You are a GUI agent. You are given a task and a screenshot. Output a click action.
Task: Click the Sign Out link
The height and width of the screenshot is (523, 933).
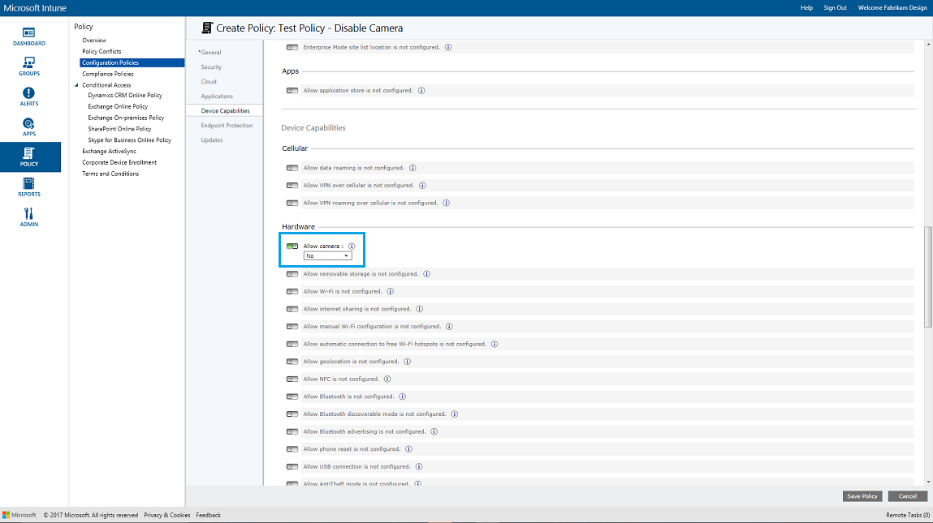(x=835, y=8)
